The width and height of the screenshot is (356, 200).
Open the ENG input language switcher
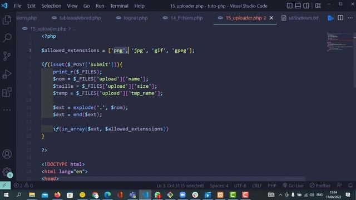coord(319,195)
